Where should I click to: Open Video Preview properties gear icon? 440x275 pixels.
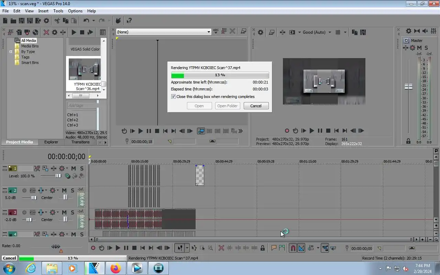pos(261,32)
